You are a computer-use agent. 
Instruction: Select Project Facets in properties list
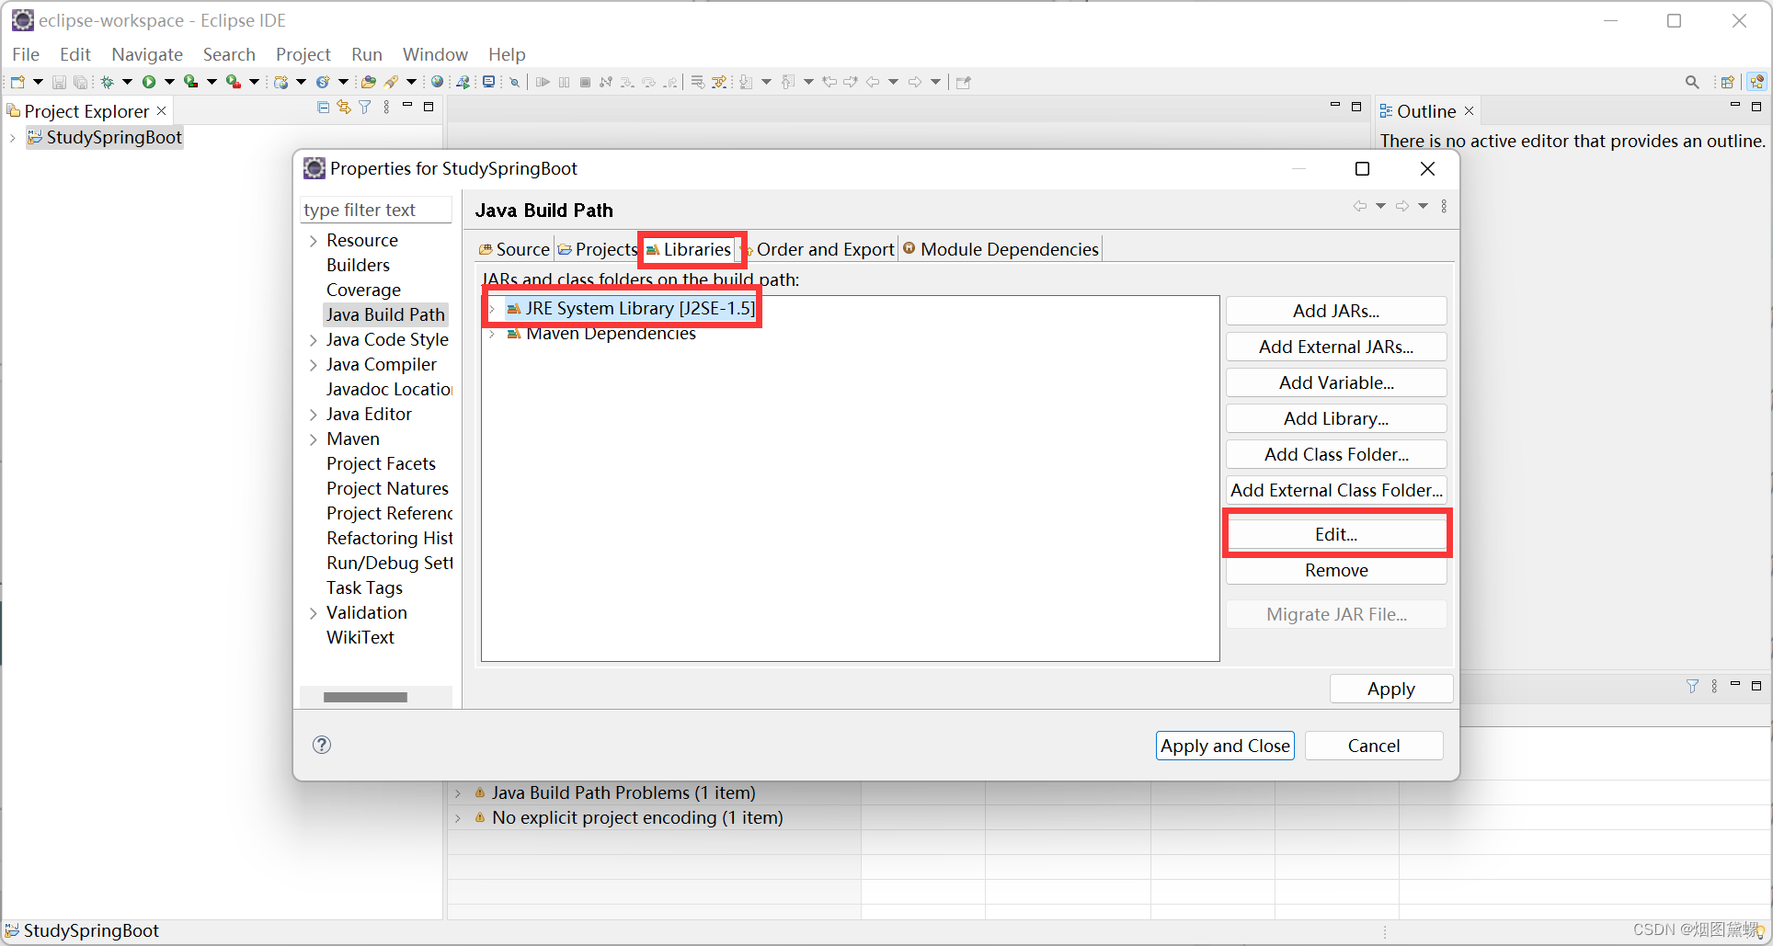[381, 463]
